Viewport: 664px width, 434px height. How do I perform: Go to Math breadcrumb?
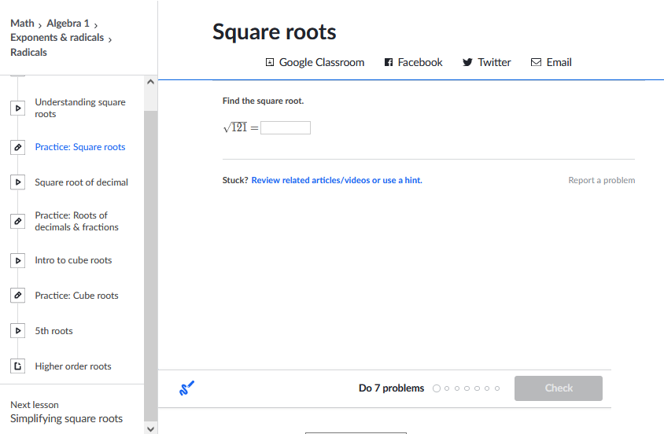pyautogui.click(x=22, y=24)
